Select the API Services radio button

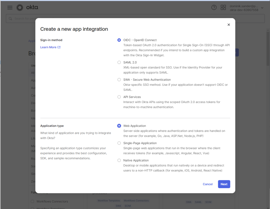[119, 97]
